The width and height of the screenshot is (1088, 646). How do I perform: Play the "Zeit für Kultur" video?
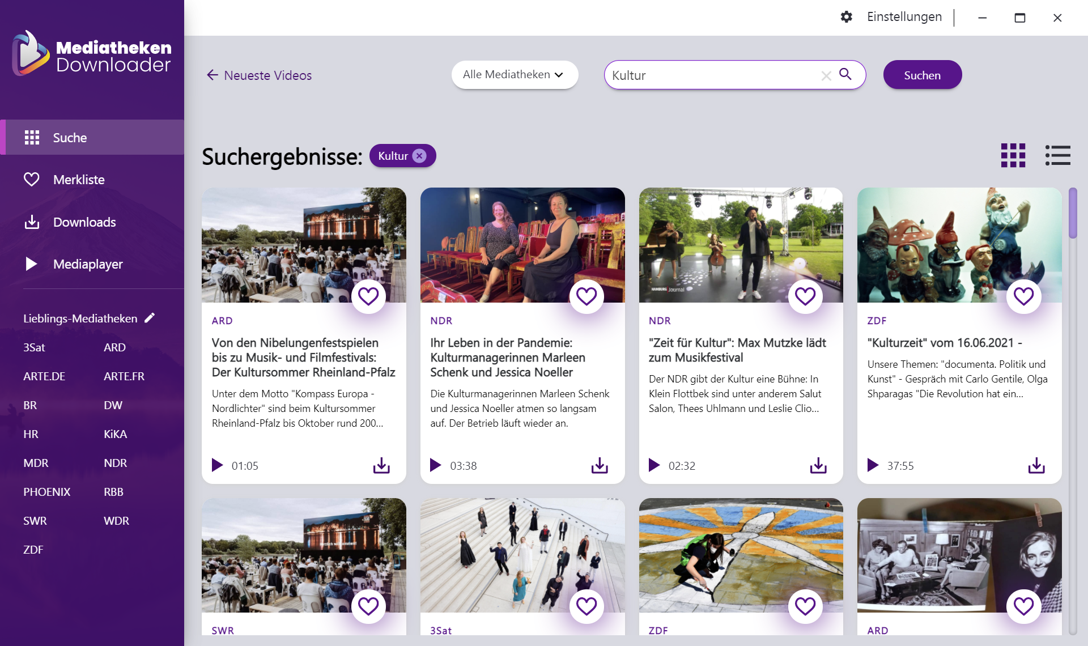pos(654,465)
